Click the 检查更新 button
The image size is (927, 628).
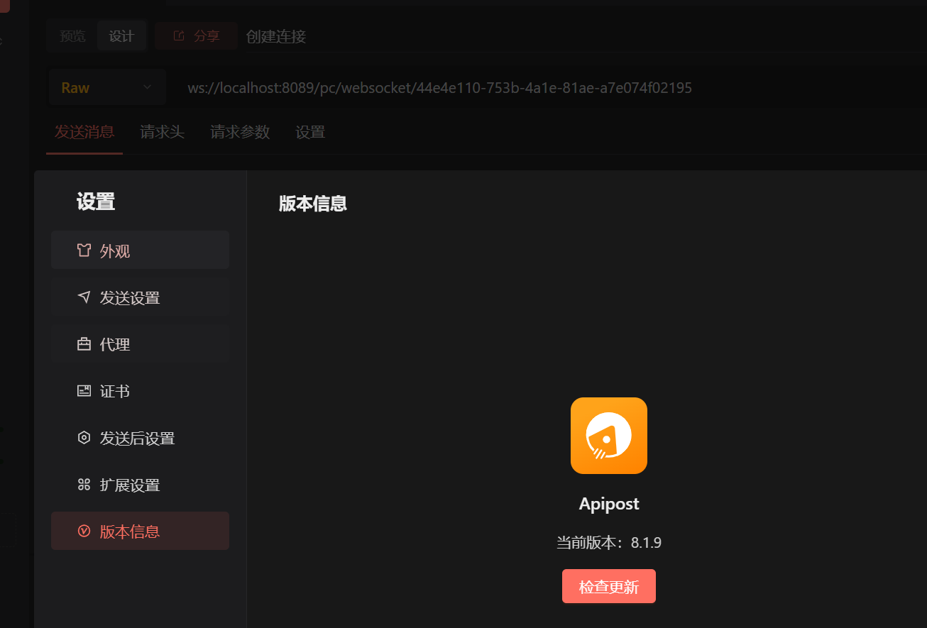click(609, 586)
